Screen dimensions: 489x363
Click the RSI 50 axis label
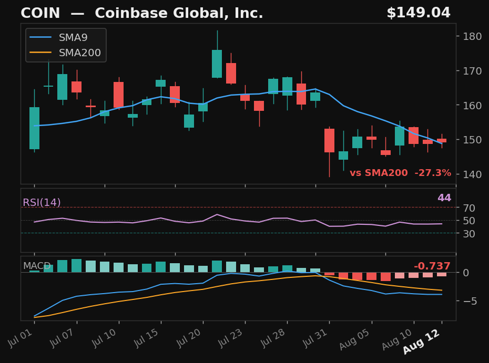[468, 221]
